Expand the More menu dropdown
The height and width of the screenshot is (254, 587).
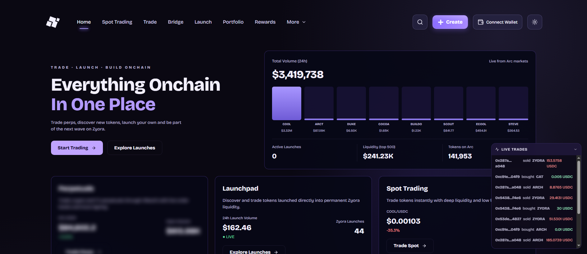[x=296, y=22]
